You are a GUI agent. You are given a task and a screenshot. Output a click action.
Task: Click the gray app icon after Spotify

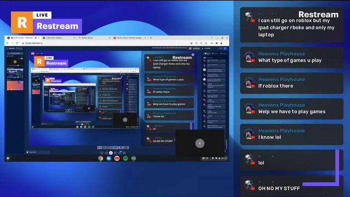(x=133, y=158)
